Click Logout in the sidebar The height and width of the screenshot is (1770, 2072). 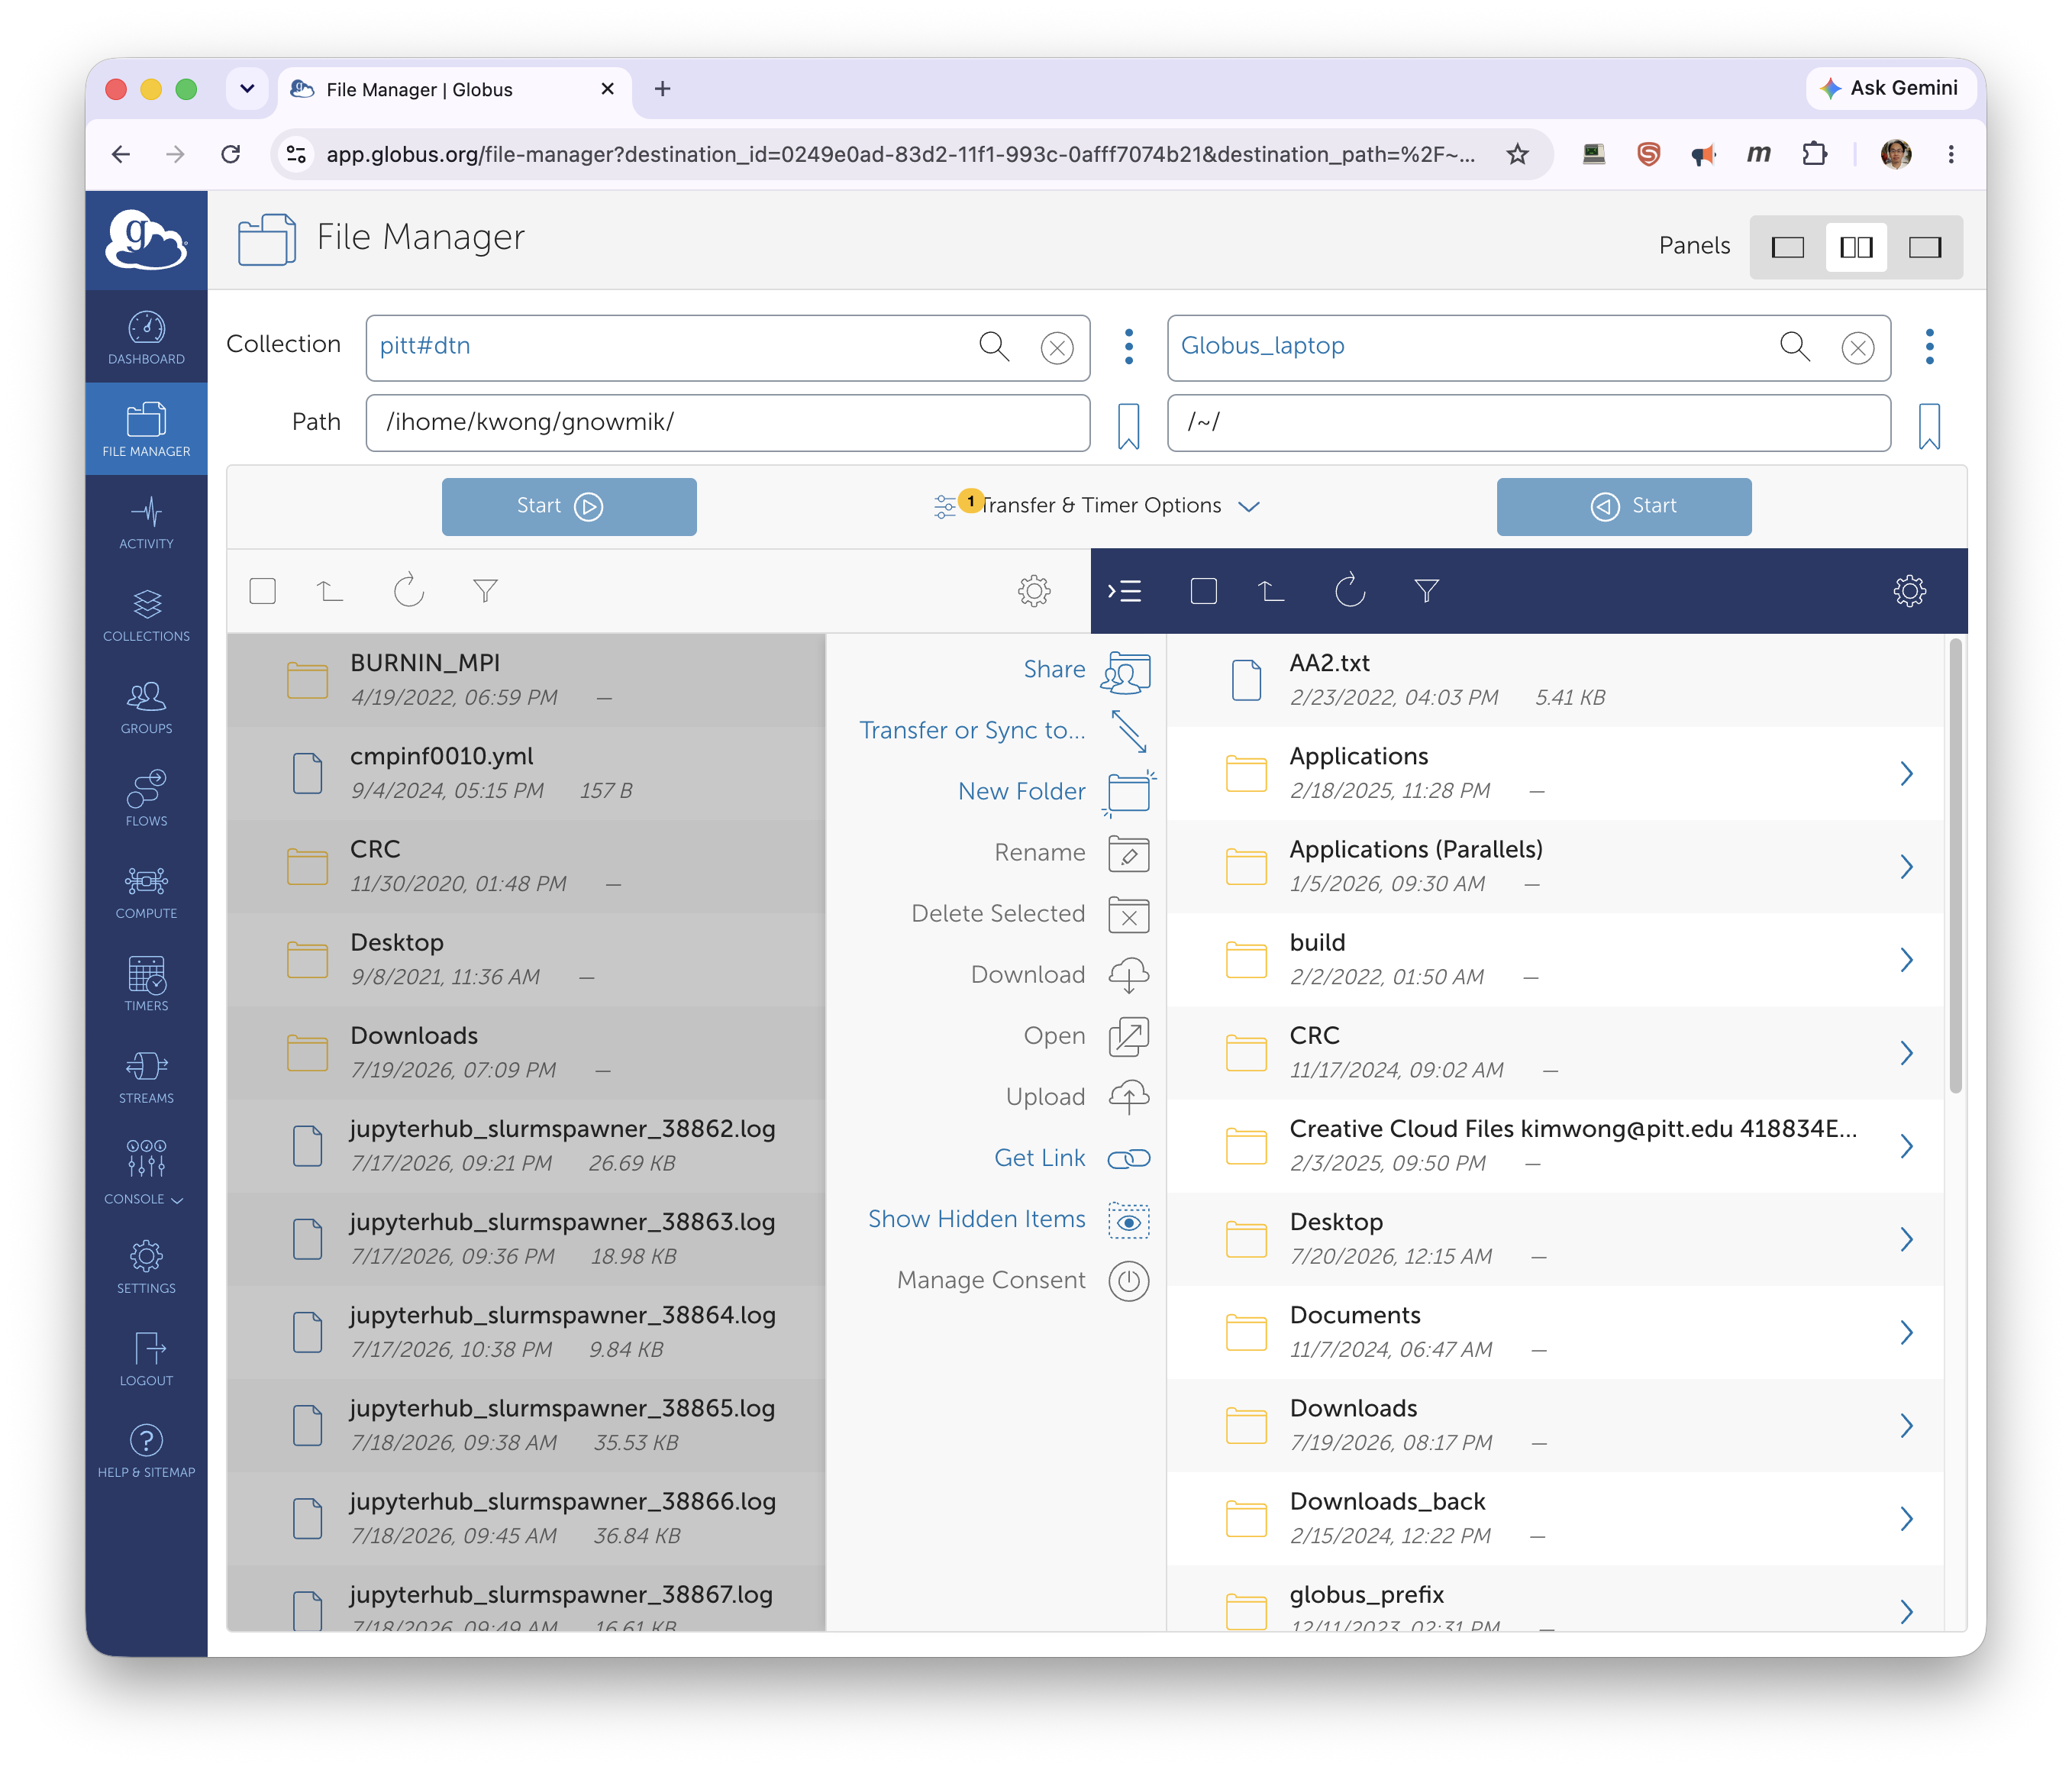click(x=146, y=1359)
